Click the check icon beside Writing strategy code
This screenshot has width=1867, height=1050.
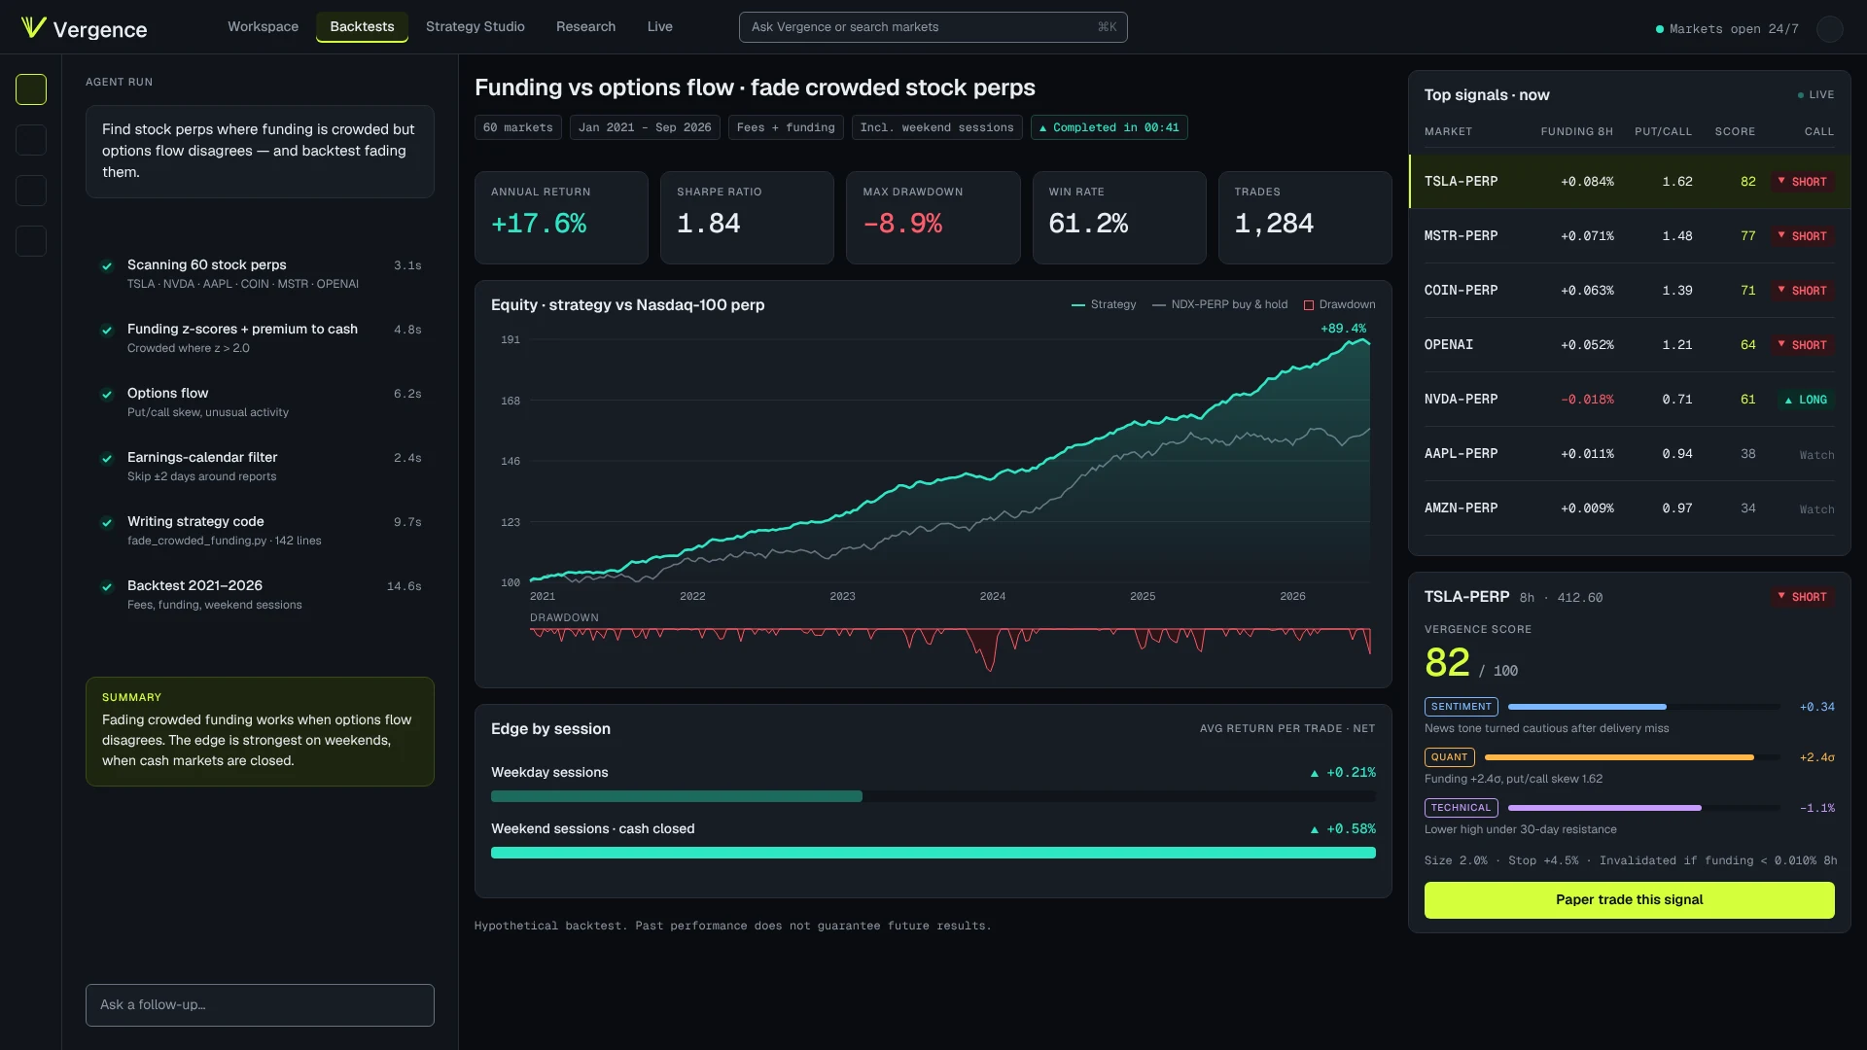[x=107, y=522]
